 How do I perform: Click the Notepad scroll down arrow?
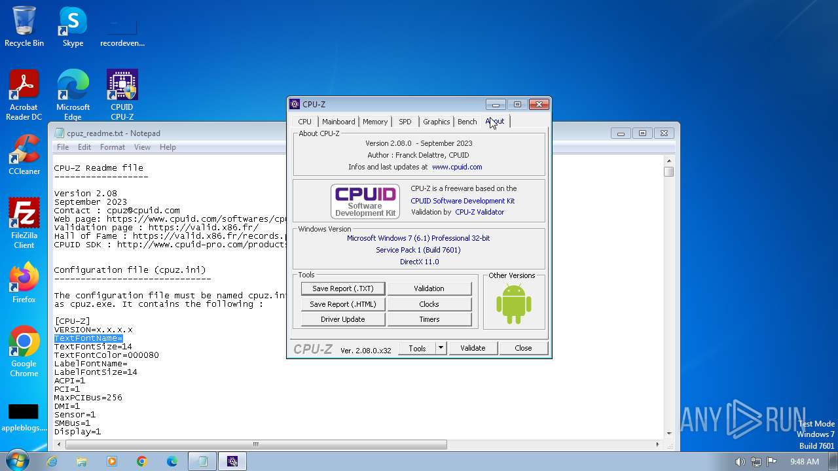668,433
